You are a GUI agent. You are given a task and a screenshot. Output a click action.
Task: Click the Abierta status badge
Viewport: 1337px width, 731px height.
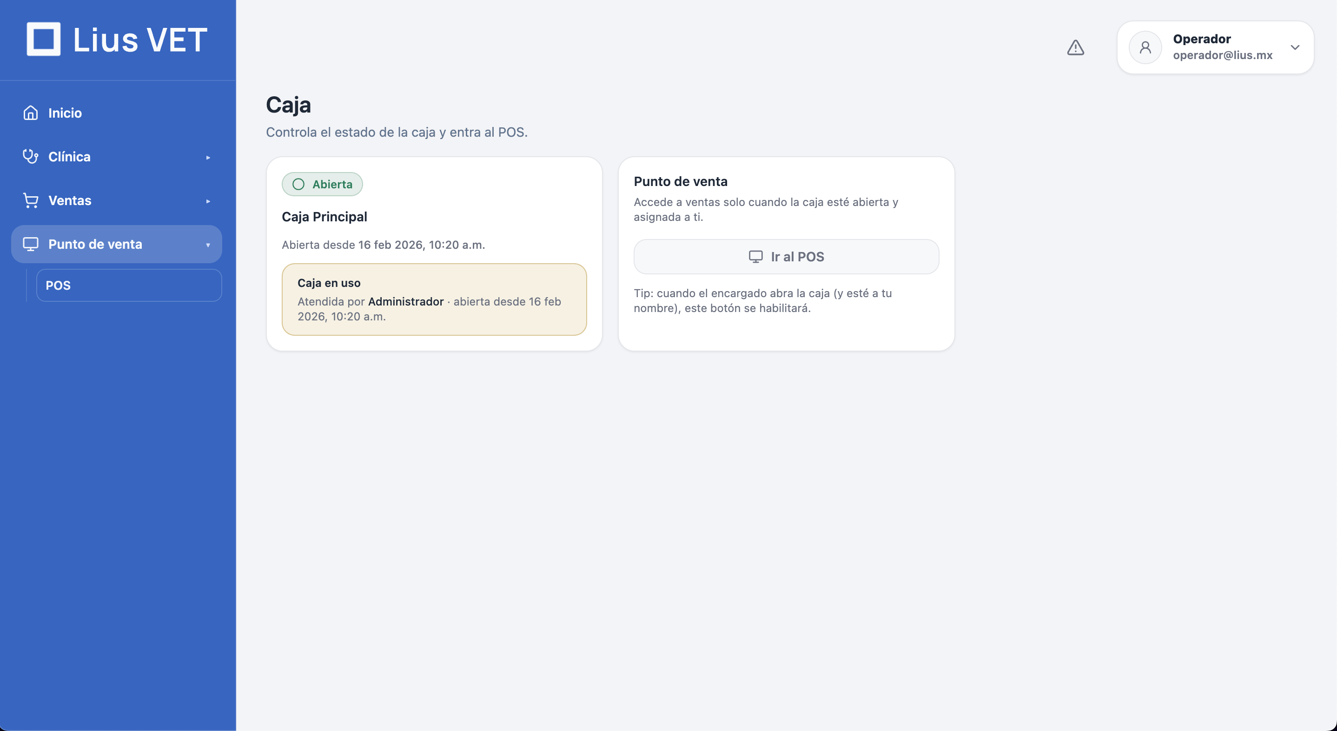point(322,184)
